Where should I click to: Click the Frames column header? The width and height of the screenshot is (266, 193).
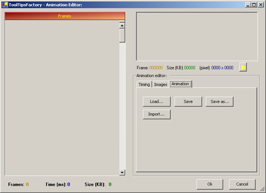tap(65, 16)
